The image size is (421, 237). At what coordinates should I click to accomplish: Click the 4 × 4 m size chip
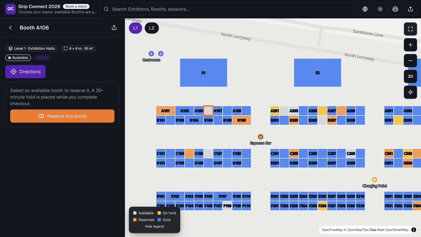78,48
